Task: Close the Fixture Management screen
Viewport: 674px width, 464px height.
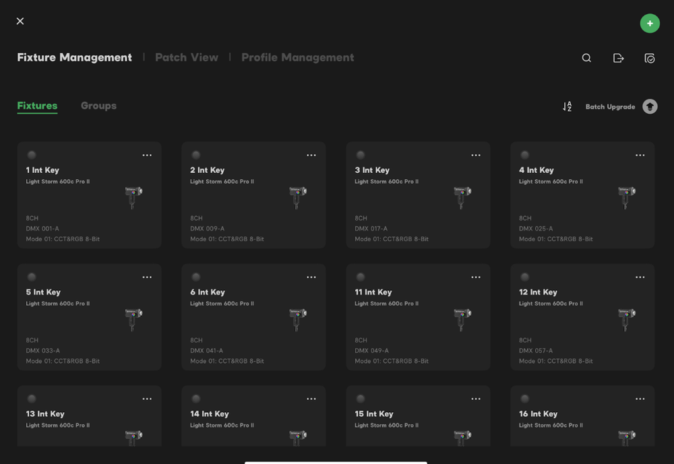Action: pyautogui.click(x=20, y=22)
